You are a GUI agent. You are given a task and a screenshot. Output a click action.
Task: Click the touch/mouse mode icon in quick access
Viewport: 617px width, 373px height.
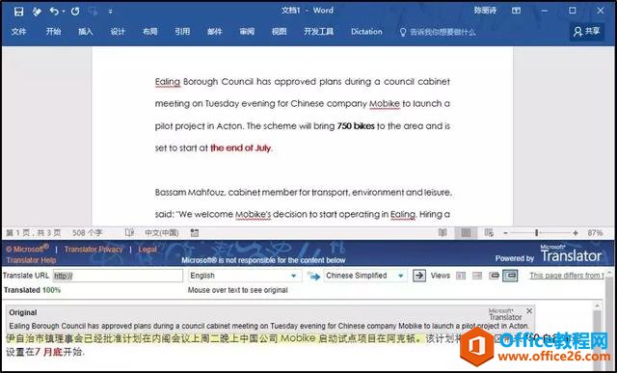pos(37,12)
